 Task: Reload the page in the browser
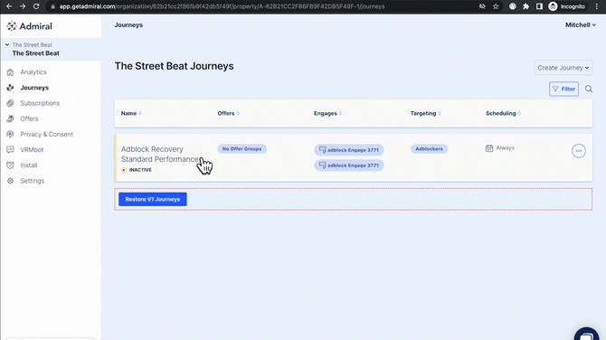[x=36, y=6]
